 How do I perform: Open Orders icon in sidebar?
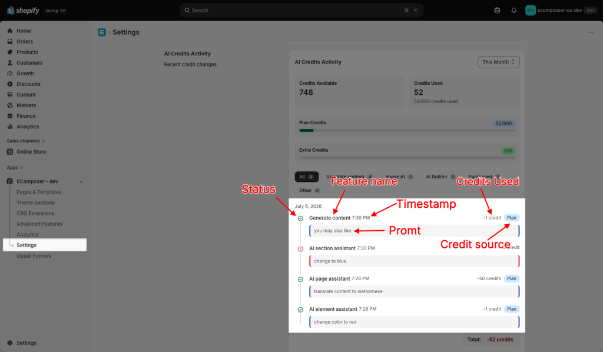pos(10,42)
